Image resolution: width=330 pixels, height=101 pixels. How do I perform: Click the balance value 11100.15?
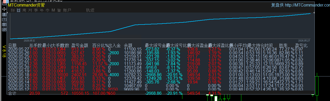(133, 49)
